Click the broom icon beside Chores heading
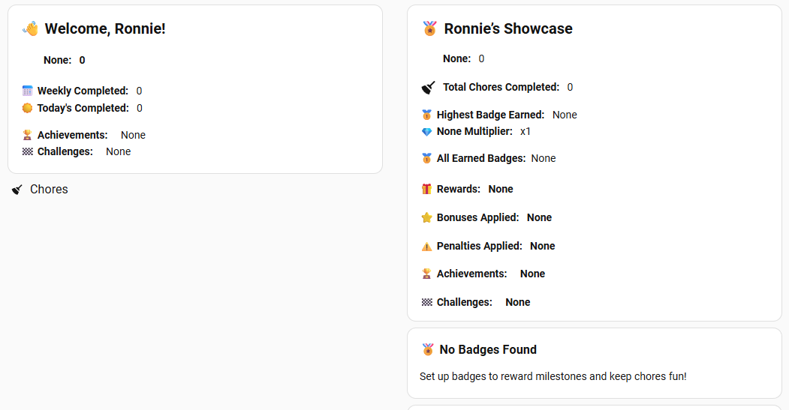789x410 pixels. pos(17,190)
